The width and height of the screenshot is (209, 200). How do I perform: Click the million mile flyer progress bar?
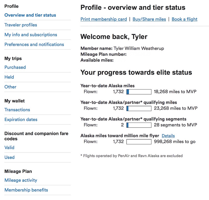pyautogui.click(x=139, y=142)
